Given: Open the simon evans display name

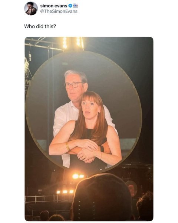Looking at the screenshot, I should tap(54, 6).
